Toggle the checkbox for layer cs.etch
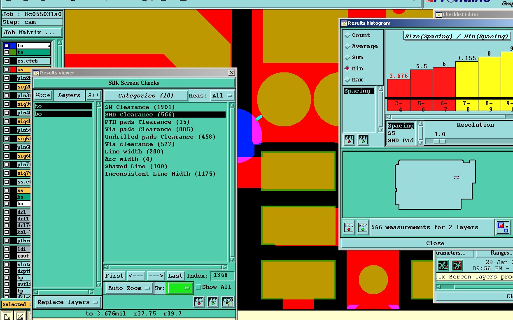The image size is (513, 320). coord(7,61)
